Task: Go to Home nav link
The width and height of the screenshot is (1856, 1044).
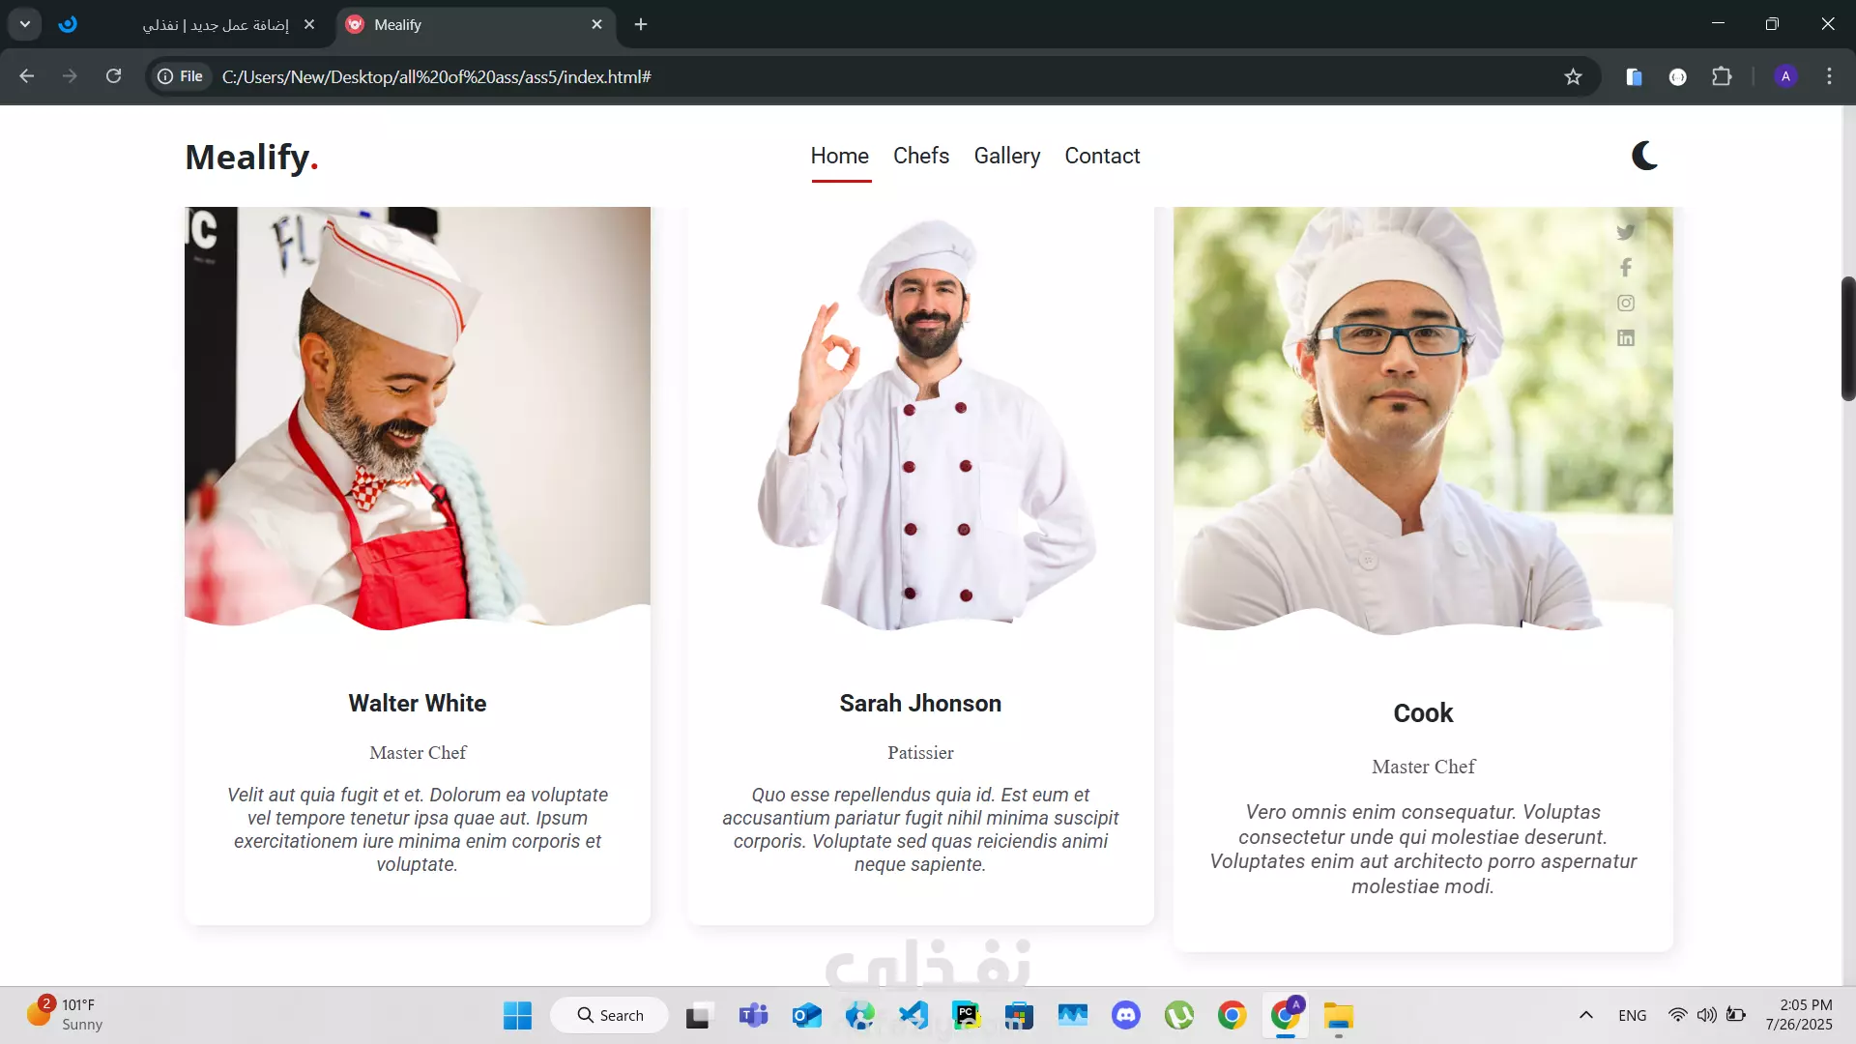Action: tap(840, 156)
